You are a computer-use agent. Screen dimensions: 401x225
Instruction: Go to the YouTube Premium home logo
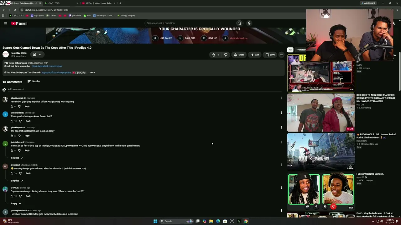point(19,23)
